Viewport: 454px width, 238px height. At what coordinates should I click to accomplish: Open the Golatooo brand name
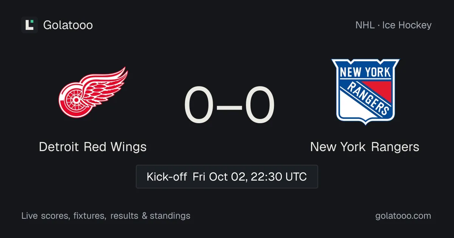click(x=68, y=25)
